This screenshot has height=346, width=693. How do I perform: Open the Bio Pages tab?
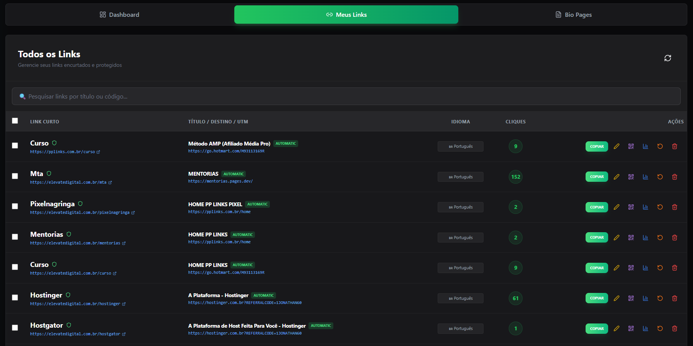coord(573,15)
